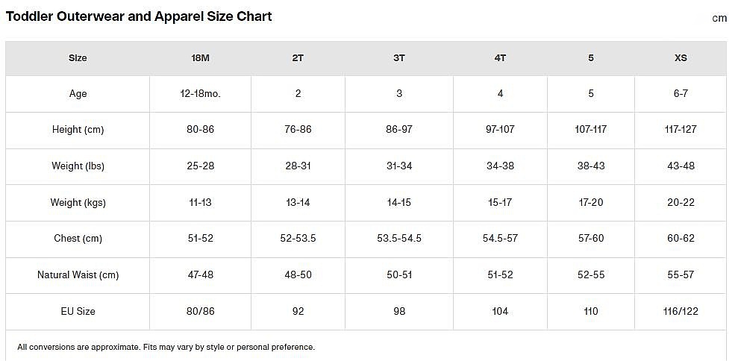
Task: Select the Natural Waist (cm) row label
Action: (x=78, y=275)
